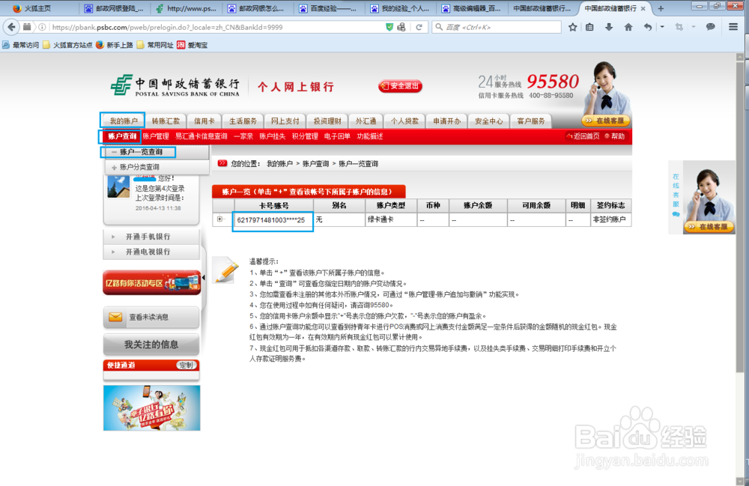The height and width of the screenshot is (486, 749).
Task: Open the 安全中心 main tab
Action: pos(488,121)
